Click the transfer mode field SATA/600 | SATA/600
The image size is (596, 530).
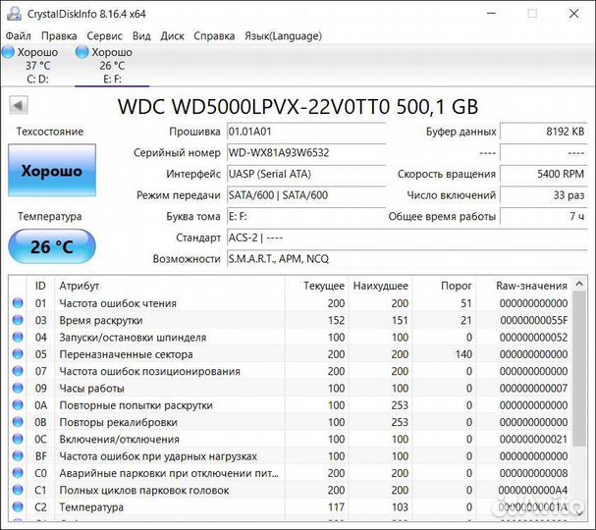306,195
